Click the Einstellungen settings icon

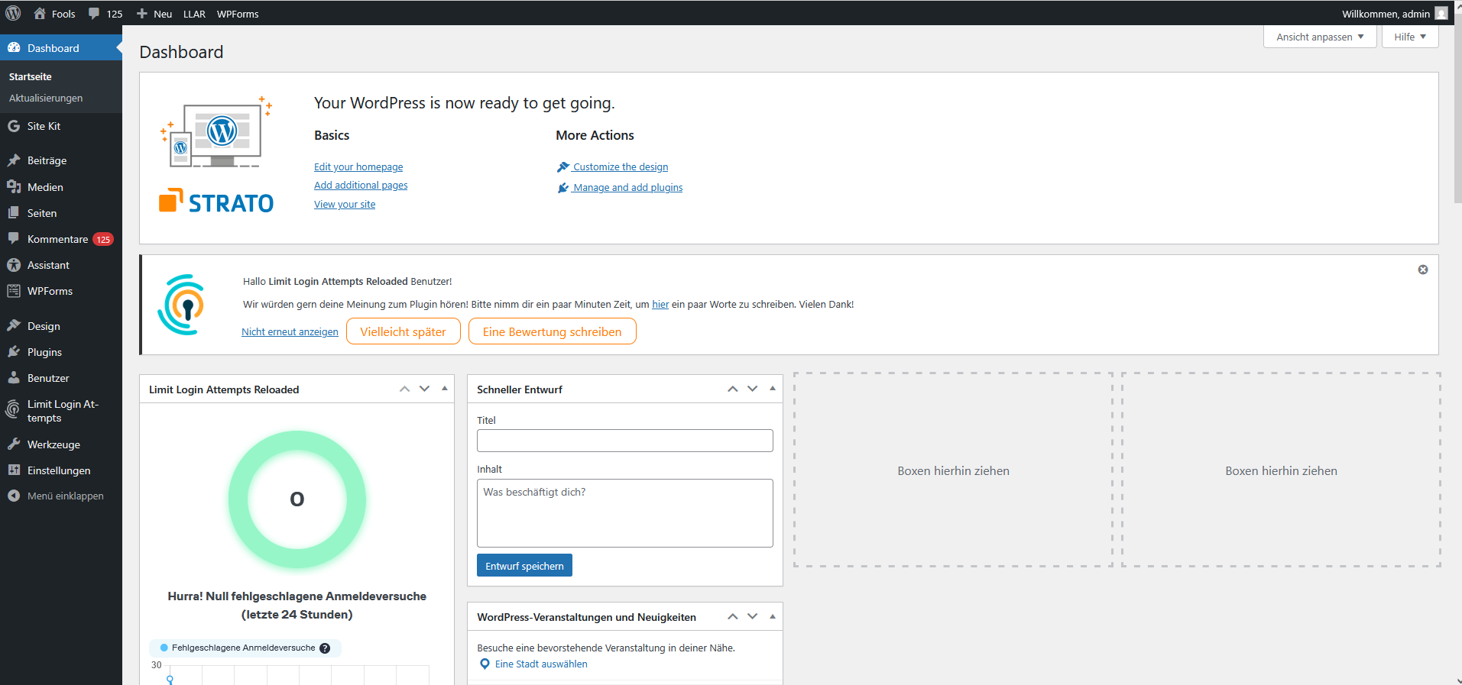pos(14,470)
